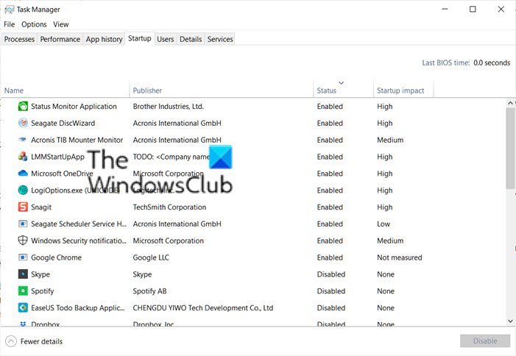
Task: Click Brother Industries, Ltd. publisher cell
Action: pyautogui.click(x=168, y=106)
